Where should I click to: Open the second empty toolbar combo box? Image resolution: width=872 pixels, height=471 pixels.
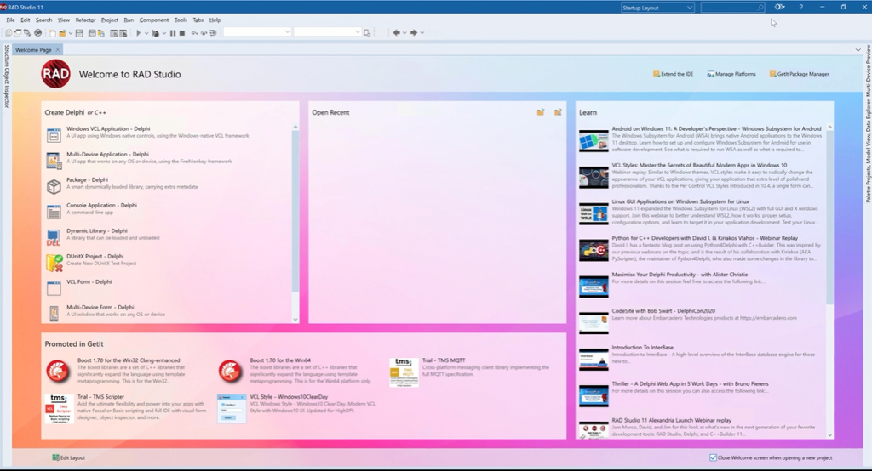[x=328, y=32]
